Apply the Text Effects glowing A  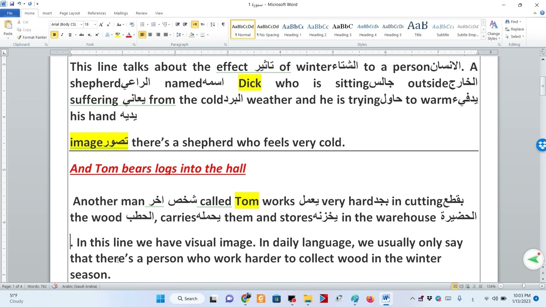point(107,35)
